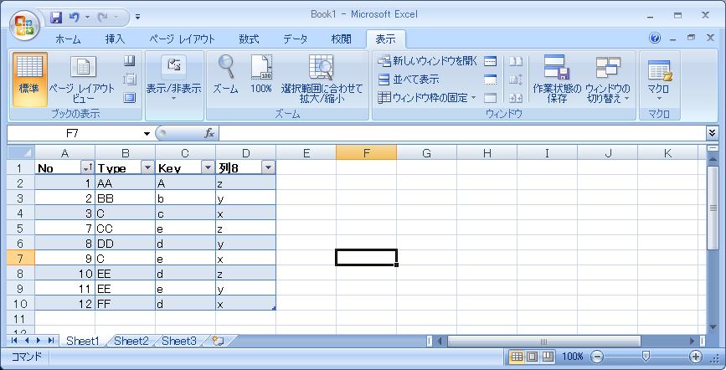The width and height of the screenshot is (726, 370).
Task: Open the データ tab
Action: pyautogui.click(x=296, y=39)
